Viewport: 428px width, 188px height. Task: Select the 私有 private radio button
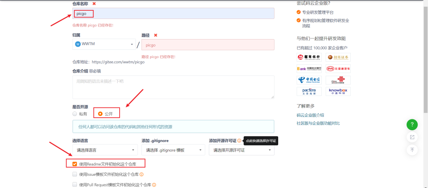tap(75, 114)
